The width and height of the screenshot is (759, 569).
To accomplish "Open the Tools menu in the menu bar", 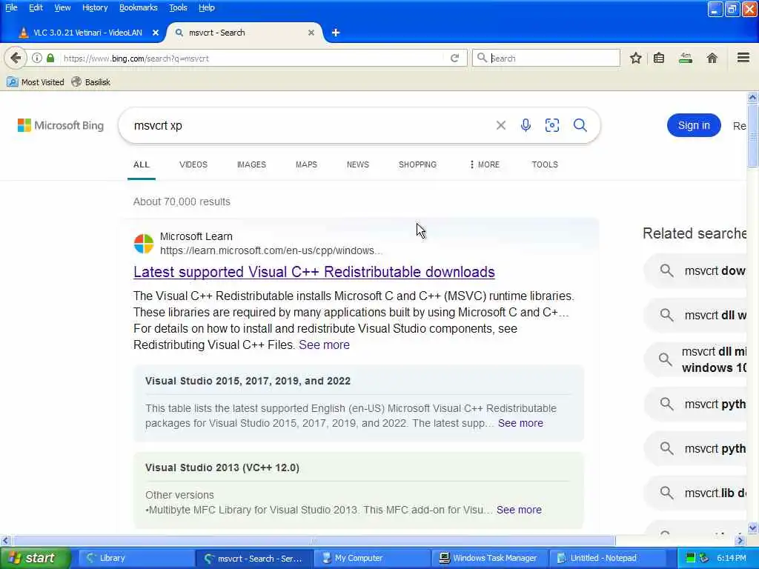I will point(178,7).
